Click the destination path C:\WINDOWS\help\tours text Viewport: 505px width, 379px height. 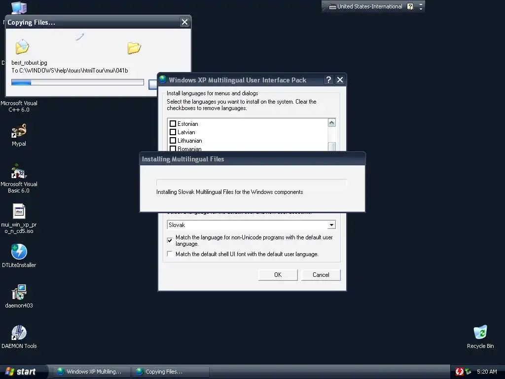coord(73,71)
